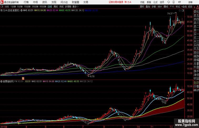The image size is (199, 128).
Task: Open the 资讯 menu
Action: point(44,2)
